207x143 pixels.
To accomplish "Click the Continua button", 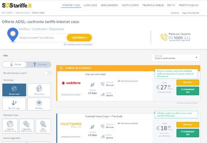I will tap(79, 38).
